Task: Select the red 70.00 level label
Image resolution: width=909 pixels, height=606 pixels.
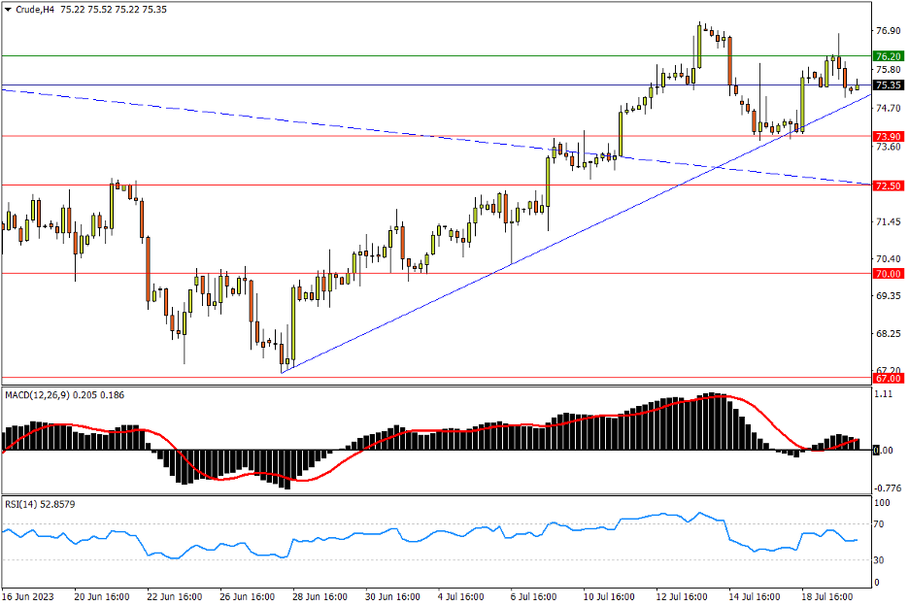Action: point(888,274)
